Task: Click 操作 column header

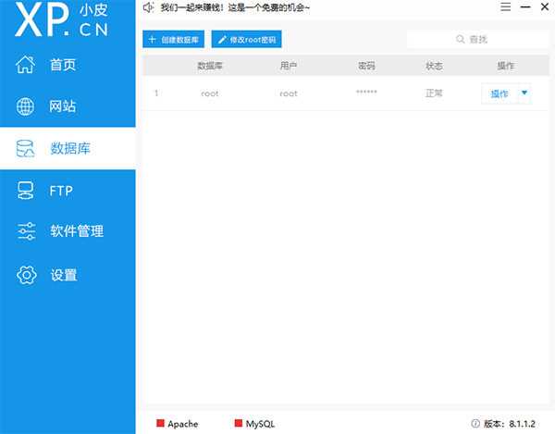Action: point(505,66)
